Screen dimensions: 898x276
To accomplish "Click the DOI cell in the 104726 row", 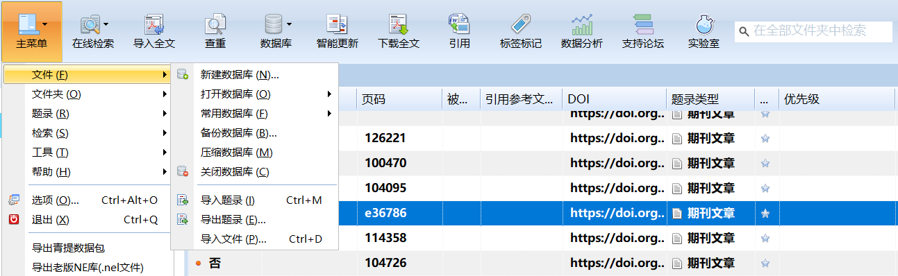I will (x=614, y=264).
